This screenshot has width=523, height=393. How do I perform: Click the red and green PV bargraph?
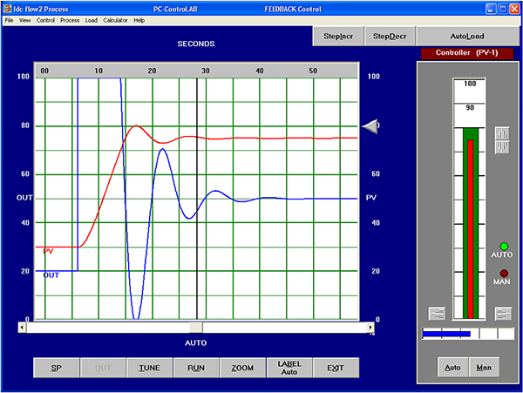pyautogui.click(x=471, y=223)
